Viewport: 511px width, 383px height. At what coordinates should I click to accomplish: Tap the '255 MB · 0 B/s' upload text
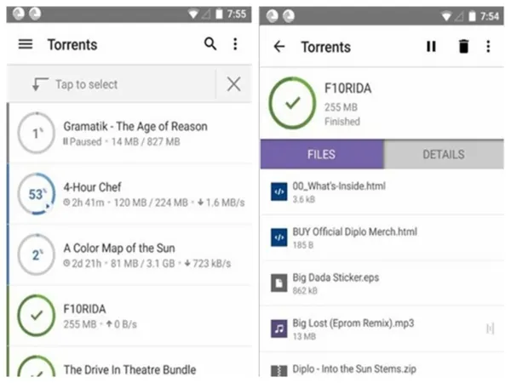click(100, 324)
